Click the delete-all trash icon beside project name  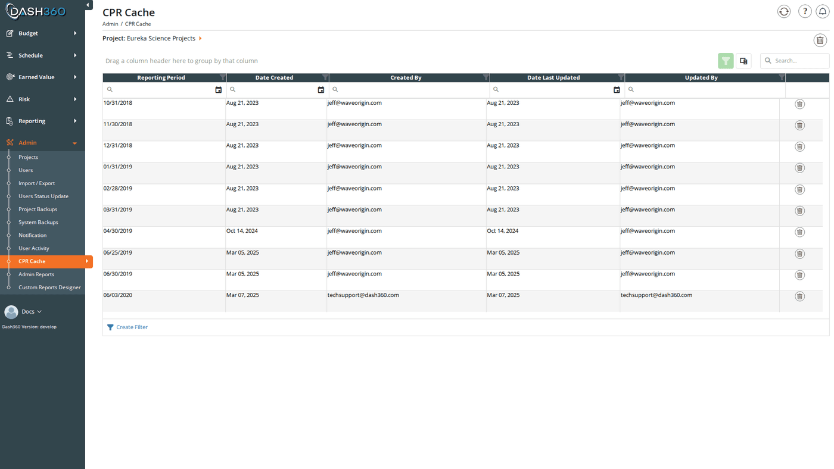pos(820,40)
